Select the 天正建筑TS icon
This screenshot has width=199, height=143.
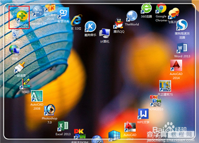coord(165,86)
